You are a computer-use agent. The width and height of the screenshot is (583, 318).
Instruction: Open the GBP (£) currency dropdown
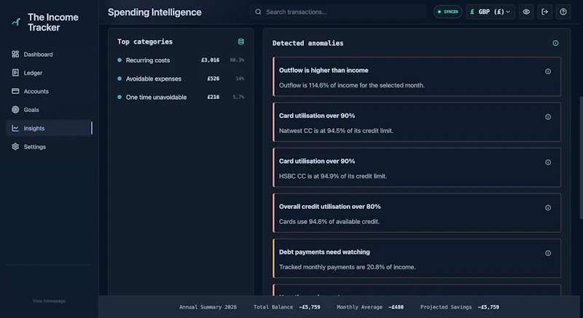(490, 12)
